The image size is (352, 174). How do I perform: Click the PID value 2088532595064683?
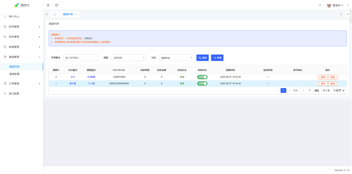pyautogui.click(x=119, y=83)
